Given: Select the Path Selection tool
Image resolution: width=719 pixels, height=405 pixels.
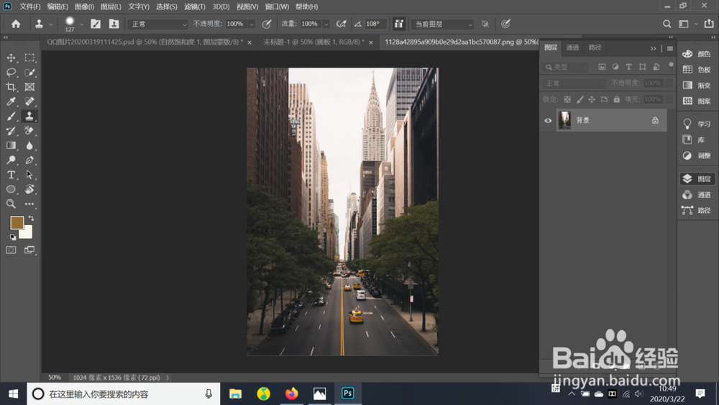Looking at the screenshot, I should (x=29, y=175).
